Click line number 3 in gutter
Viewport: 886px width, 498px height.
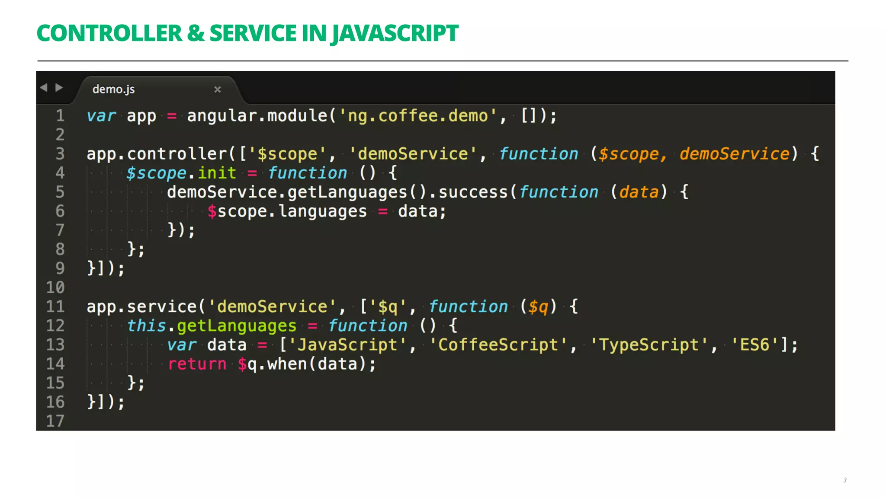pos(60,154)
